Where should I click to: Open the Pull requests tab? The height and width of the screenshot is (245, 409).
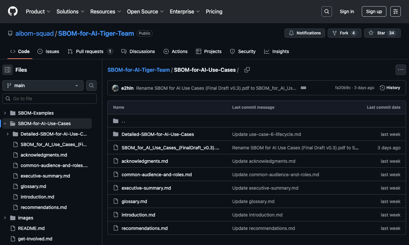pyautogui.click(x=90, y=51)
